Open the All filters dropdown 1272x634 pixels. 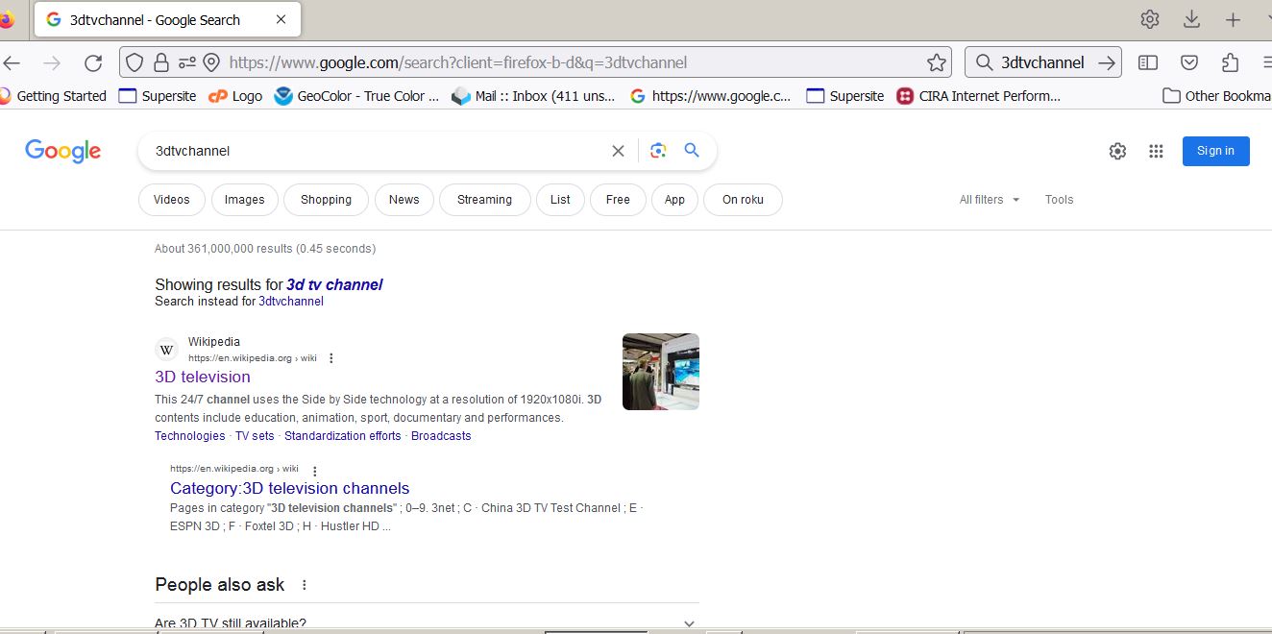(x=989, y=200)
